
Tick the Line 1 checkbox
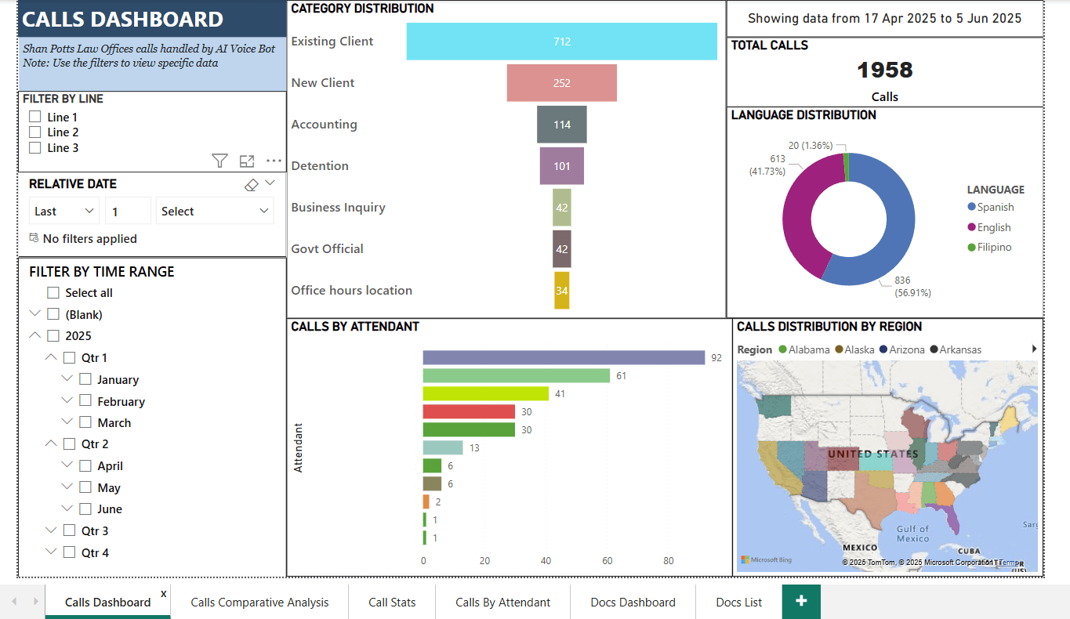(x=34, y=117)
